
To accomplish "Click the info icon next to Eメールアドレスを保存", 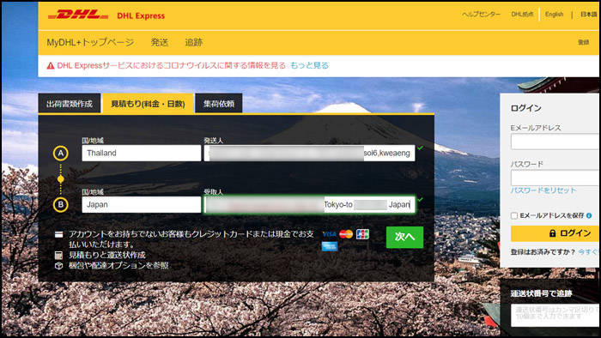I will (x=589, y=215).
